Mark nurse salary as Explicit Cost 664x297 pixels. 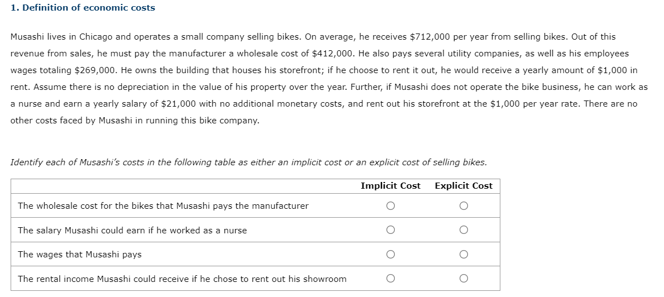(464, 230)
